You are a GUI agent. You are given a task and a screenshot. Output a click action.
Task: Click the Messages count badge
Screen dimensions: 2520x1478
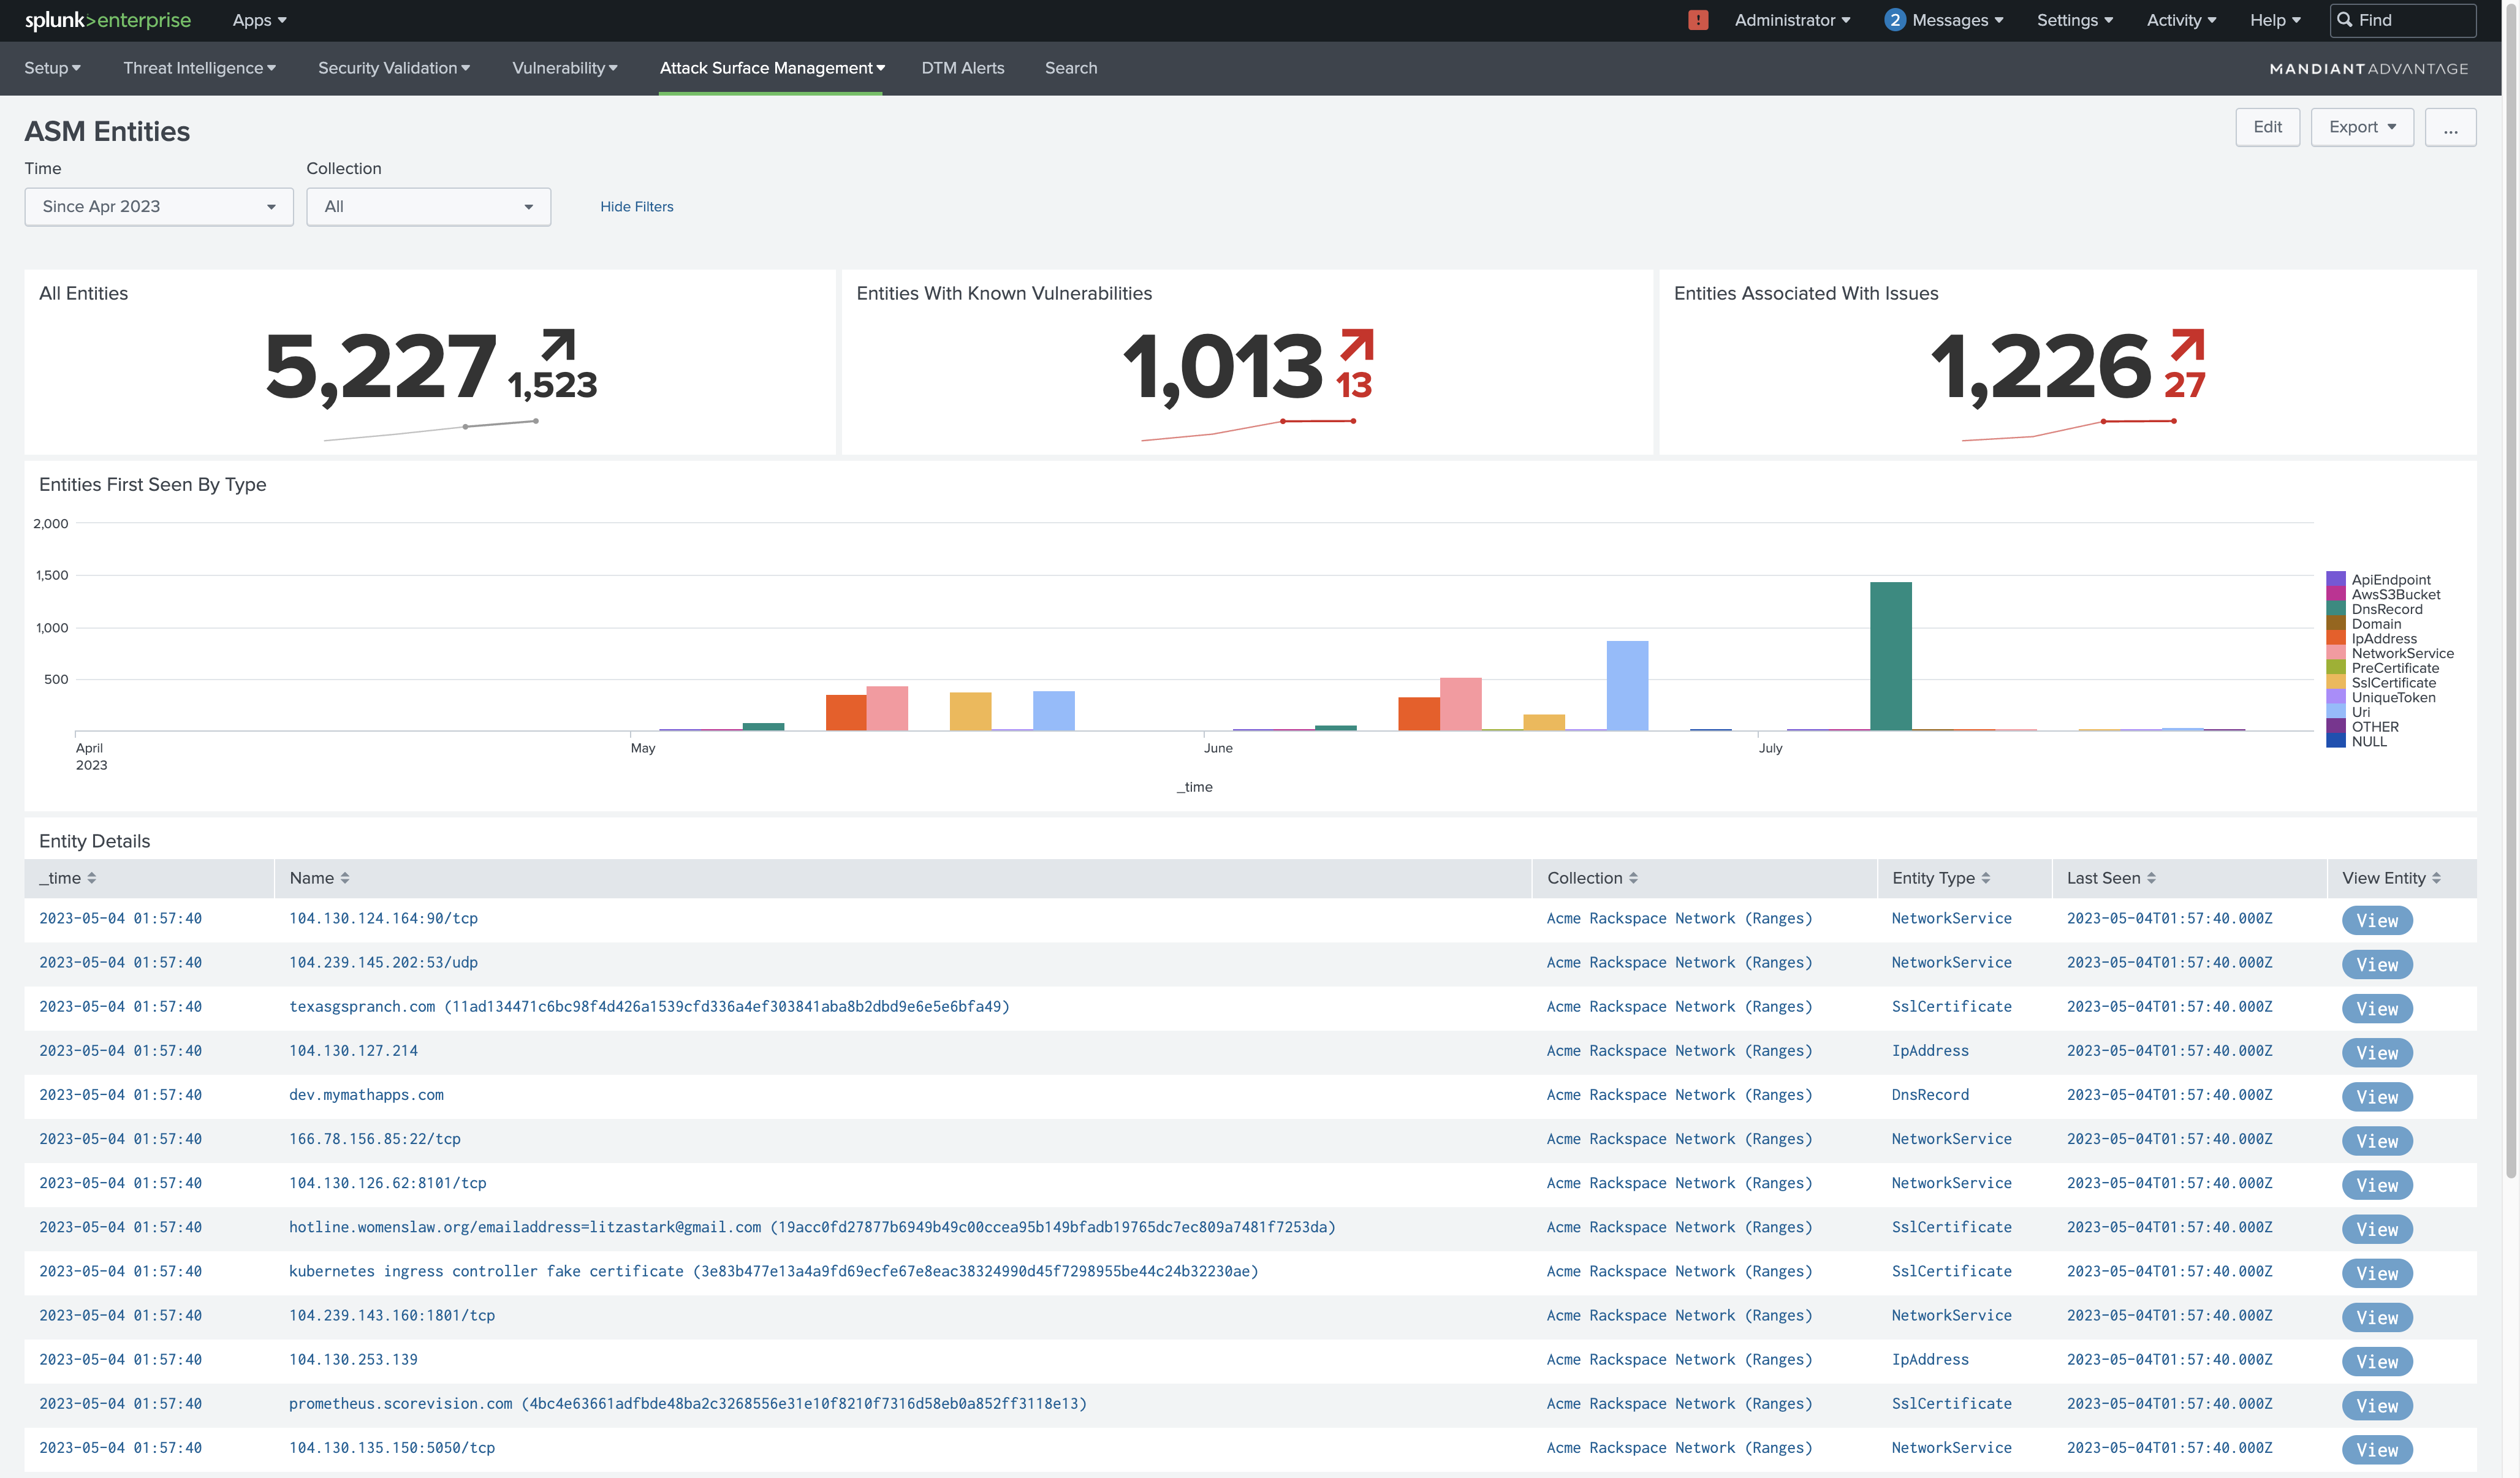[1894, 20]
